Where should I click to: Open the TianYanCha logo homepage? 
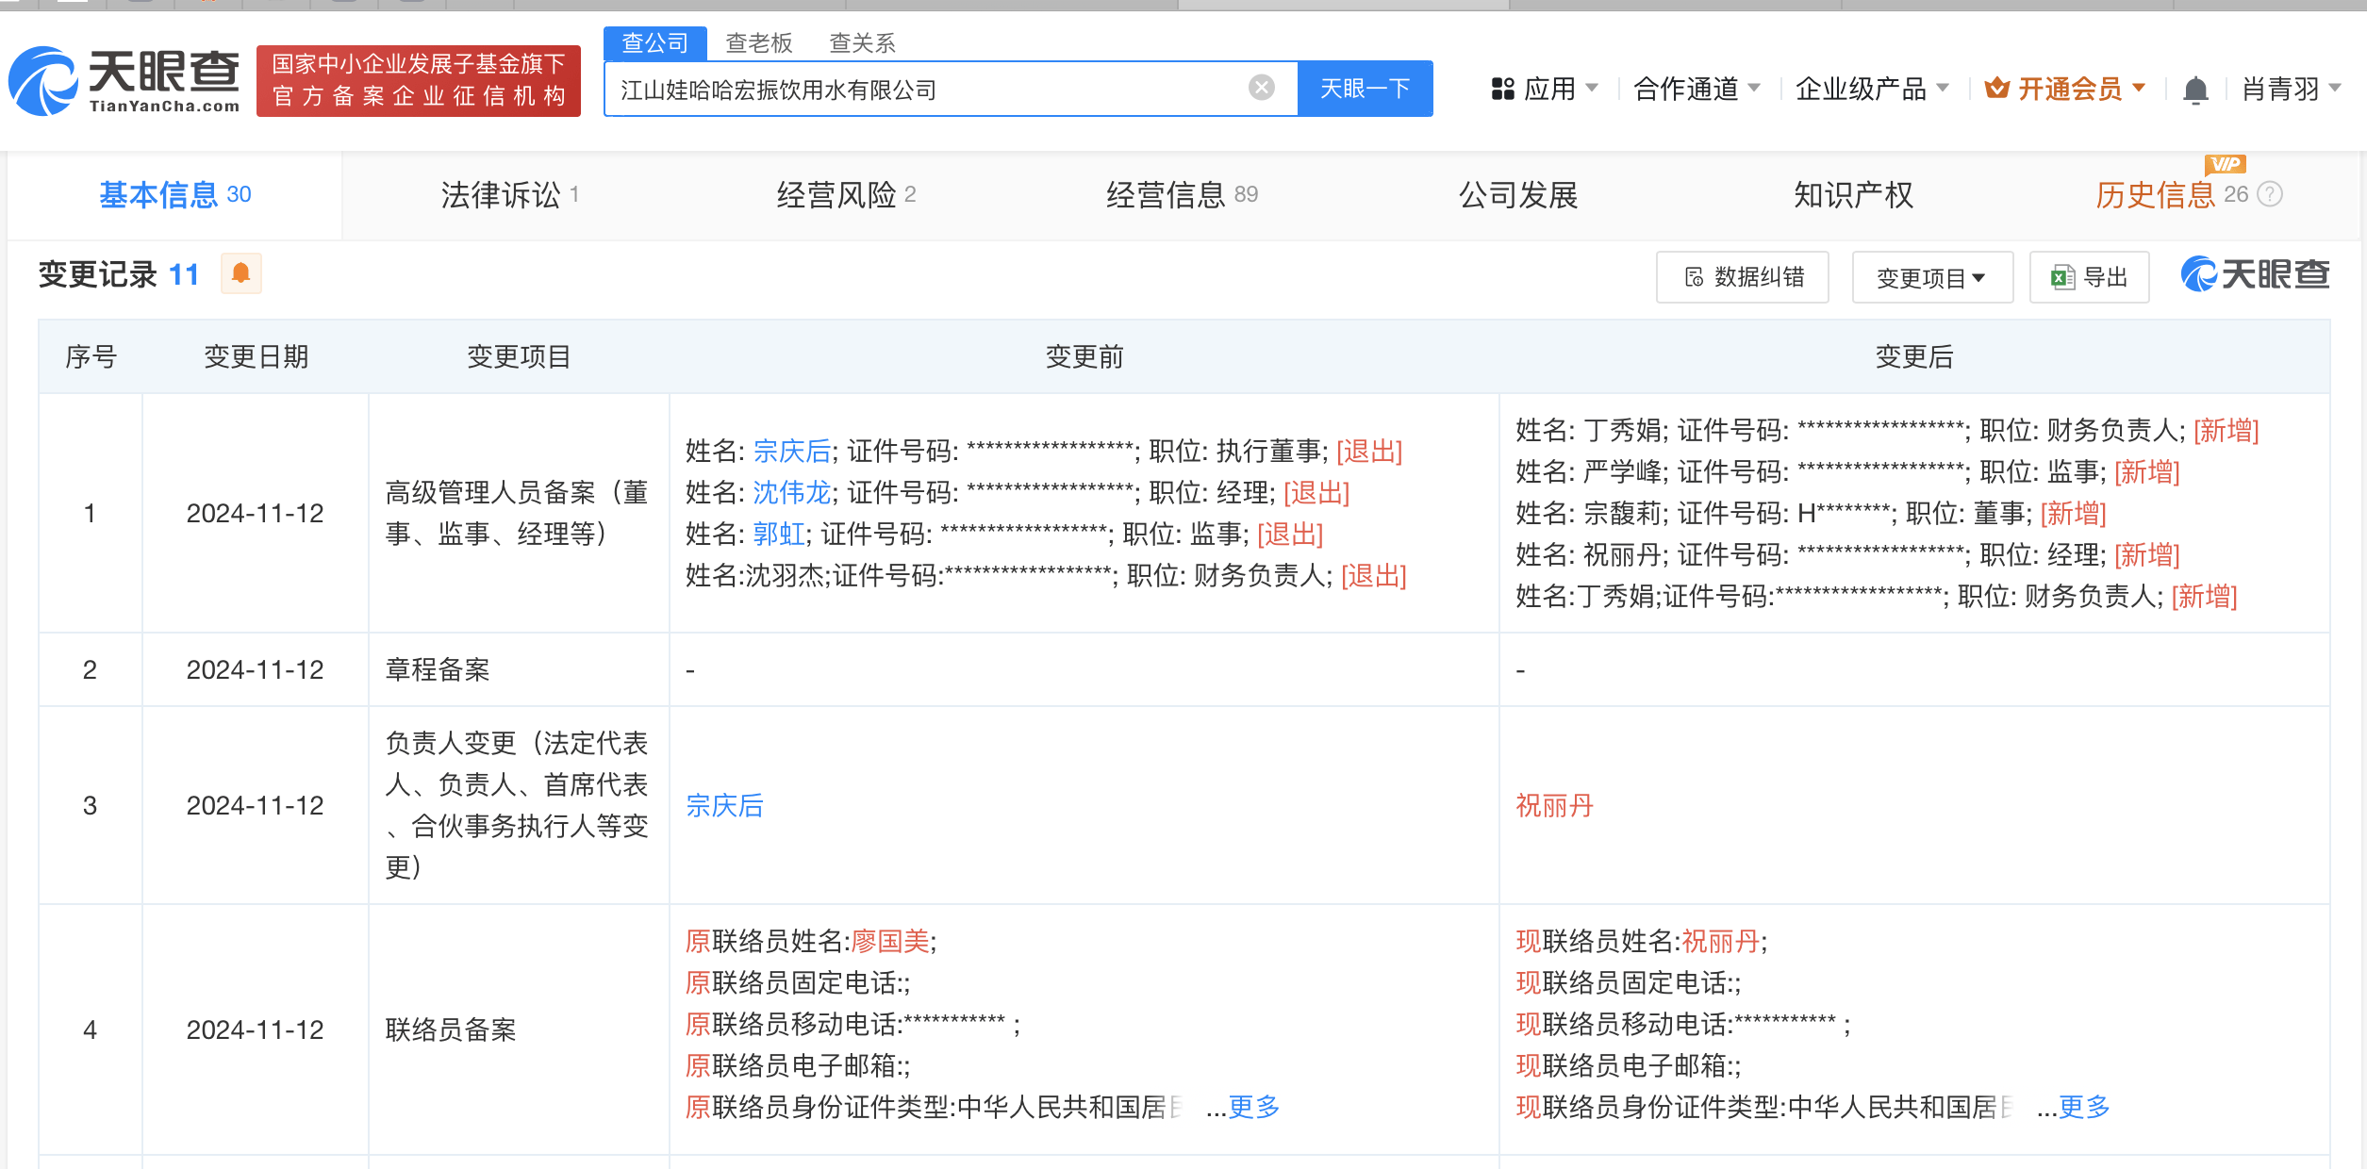124,82
